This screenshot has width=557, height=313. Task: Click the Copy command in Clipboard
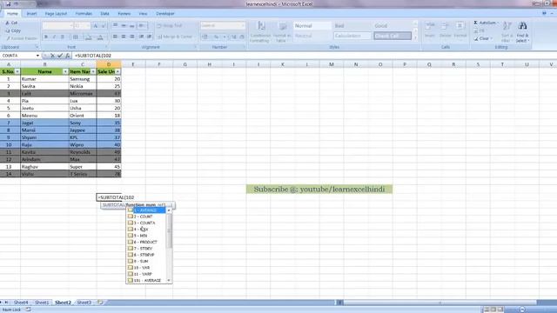[13, 30]
